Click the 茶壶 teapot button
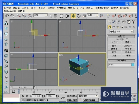 pyautogui.click(x=114, y=56)
